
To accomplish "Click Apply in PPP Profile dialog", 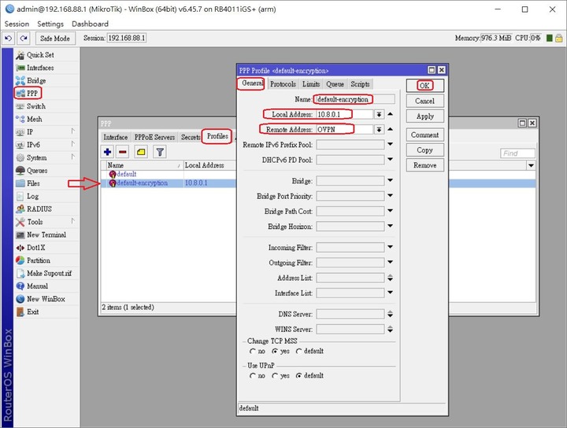I will [424, 116].
